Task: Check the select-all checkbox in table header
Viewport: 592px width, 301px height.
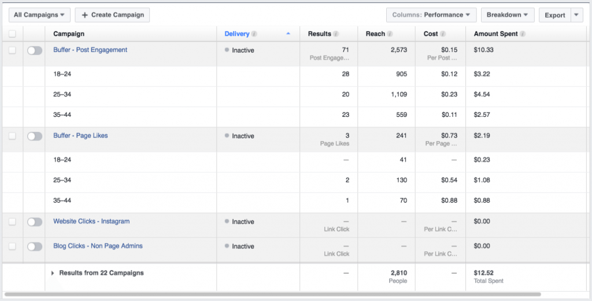Action: (13, 34)
